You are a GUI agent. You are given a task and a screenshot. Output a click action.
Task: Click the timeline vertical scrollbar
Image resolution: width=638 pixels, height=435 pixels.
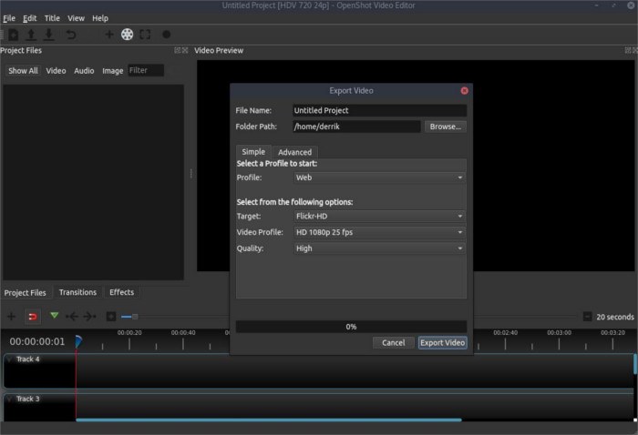(635, 364)
